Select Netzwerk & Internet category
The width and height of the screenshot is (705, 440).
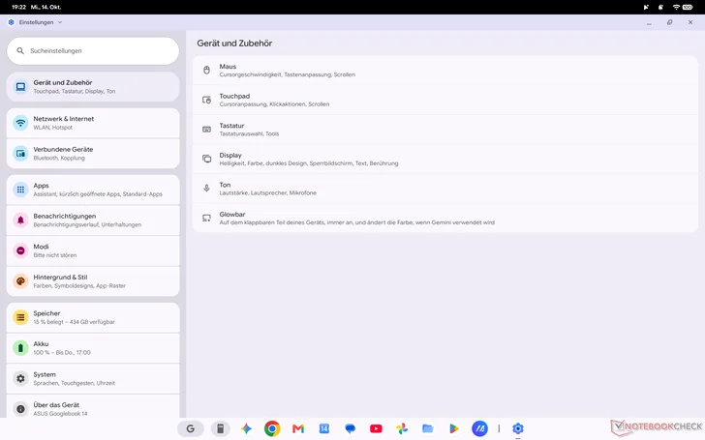tap(93, 123)
